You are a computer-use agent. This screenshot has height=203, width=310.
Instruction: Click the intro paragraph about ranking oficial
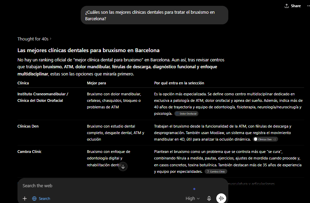(x=121, y=67)
